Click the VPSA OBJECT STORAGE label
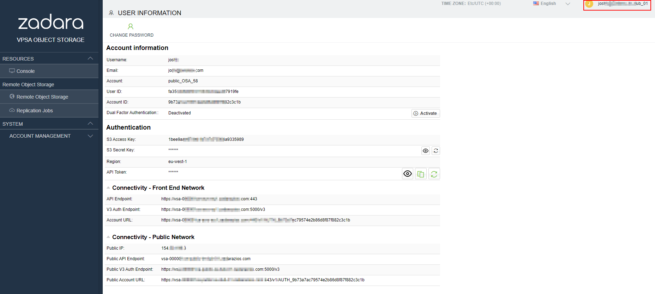The image size is (655, 294). [50, 40]
